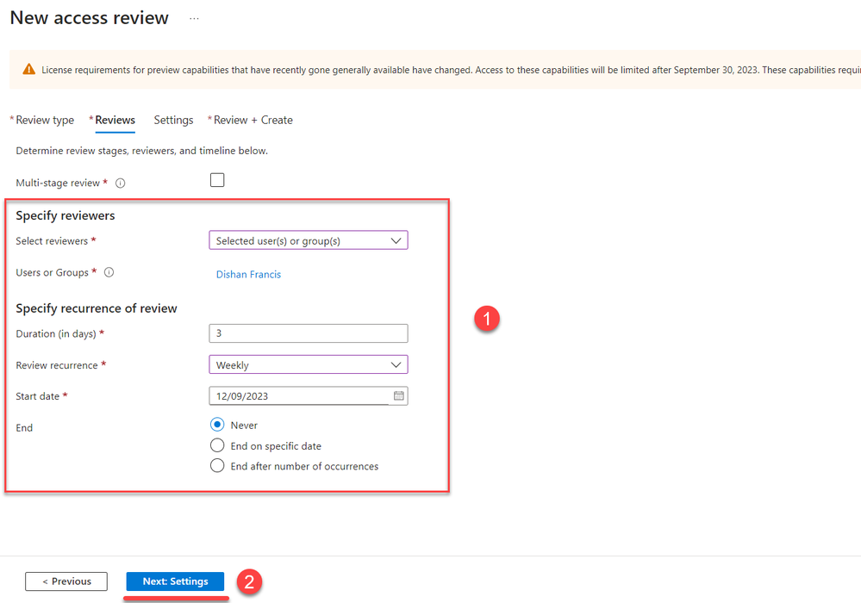Go to the Settings tab
Viewport: 861px width, 603px height.
point(173,120)
